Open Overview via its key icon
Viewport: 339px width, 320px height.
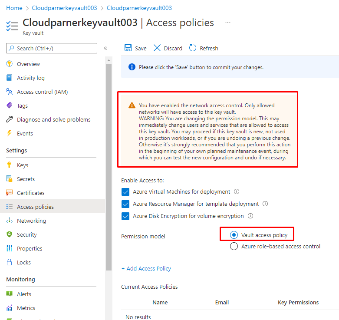click(9, 64)
